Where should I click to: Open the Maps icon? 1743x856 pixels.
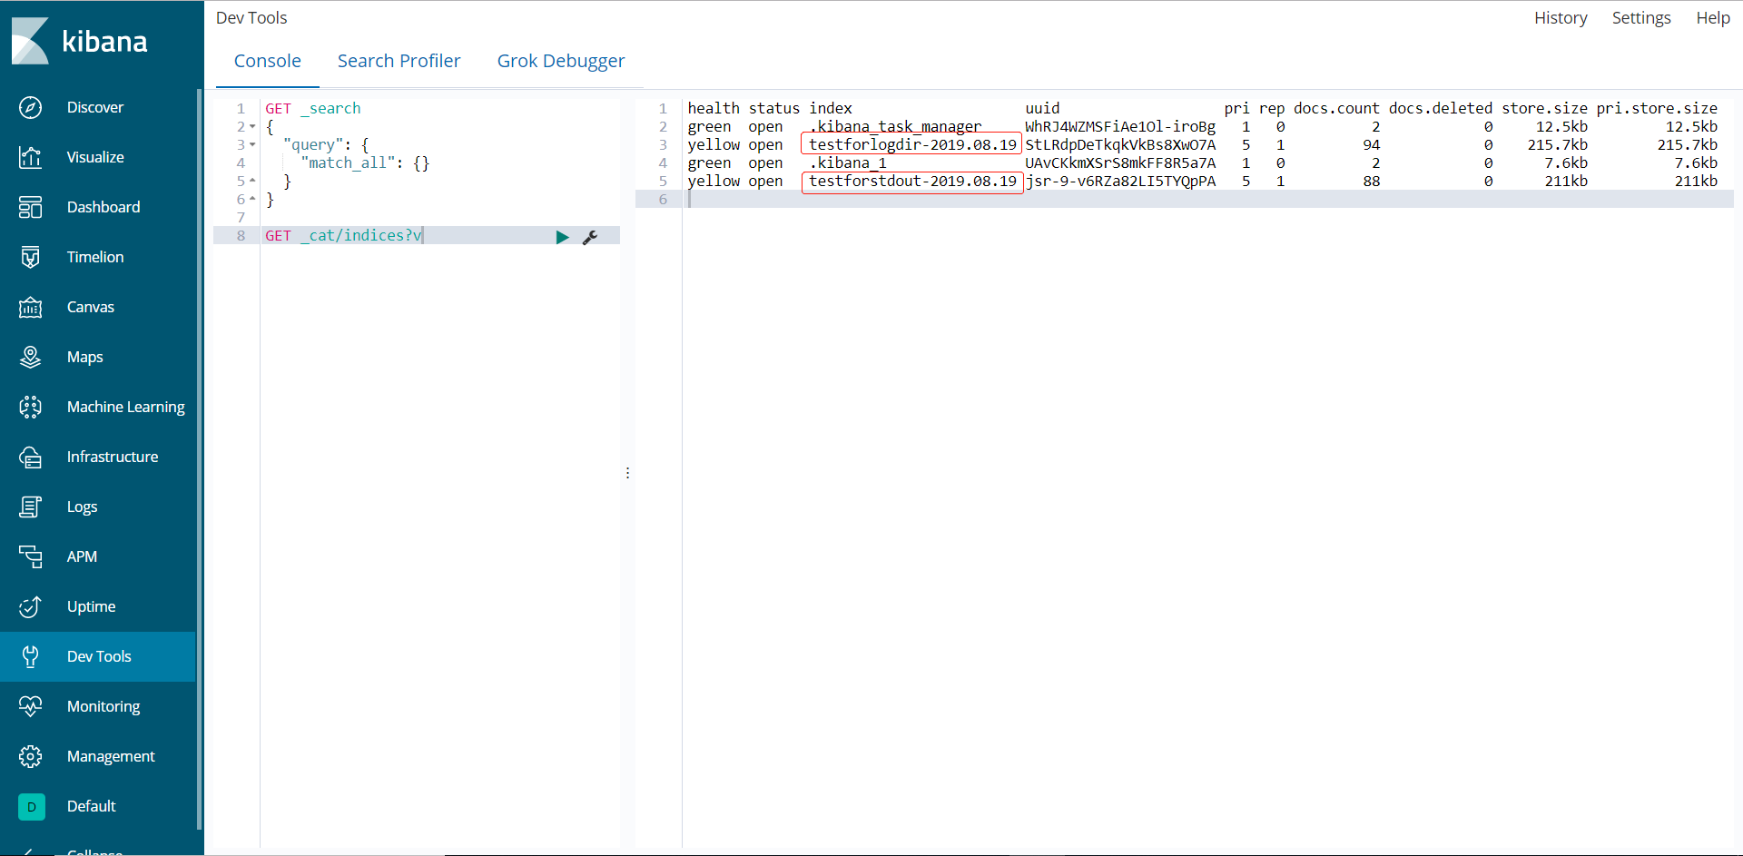[x=30, y=357]
